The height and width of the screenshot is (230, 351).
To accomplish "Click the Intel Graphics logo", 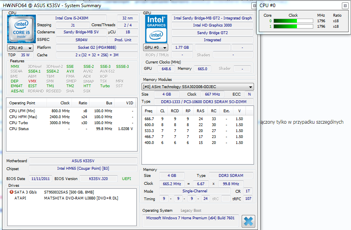I will point(156,29).
